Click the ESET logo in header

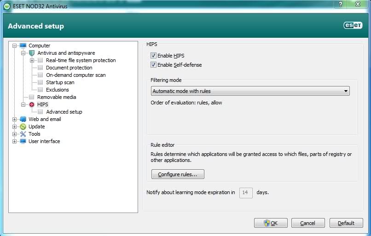pos(353,26)
